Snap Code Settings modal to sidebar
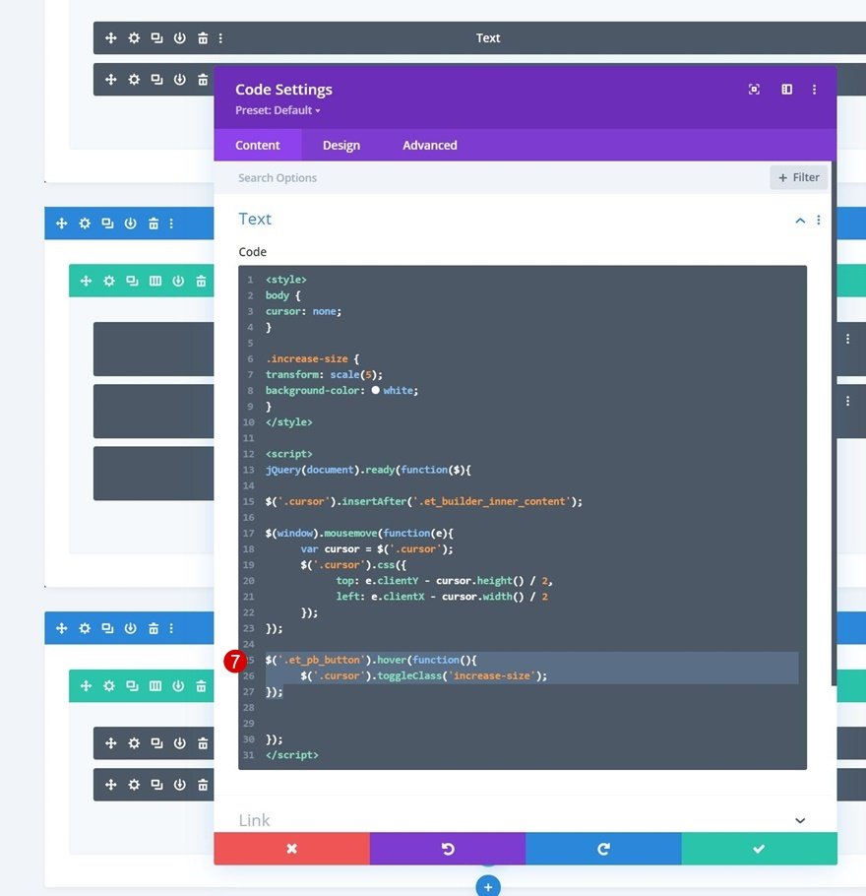866x896 pixels. [x=786, y=90]
